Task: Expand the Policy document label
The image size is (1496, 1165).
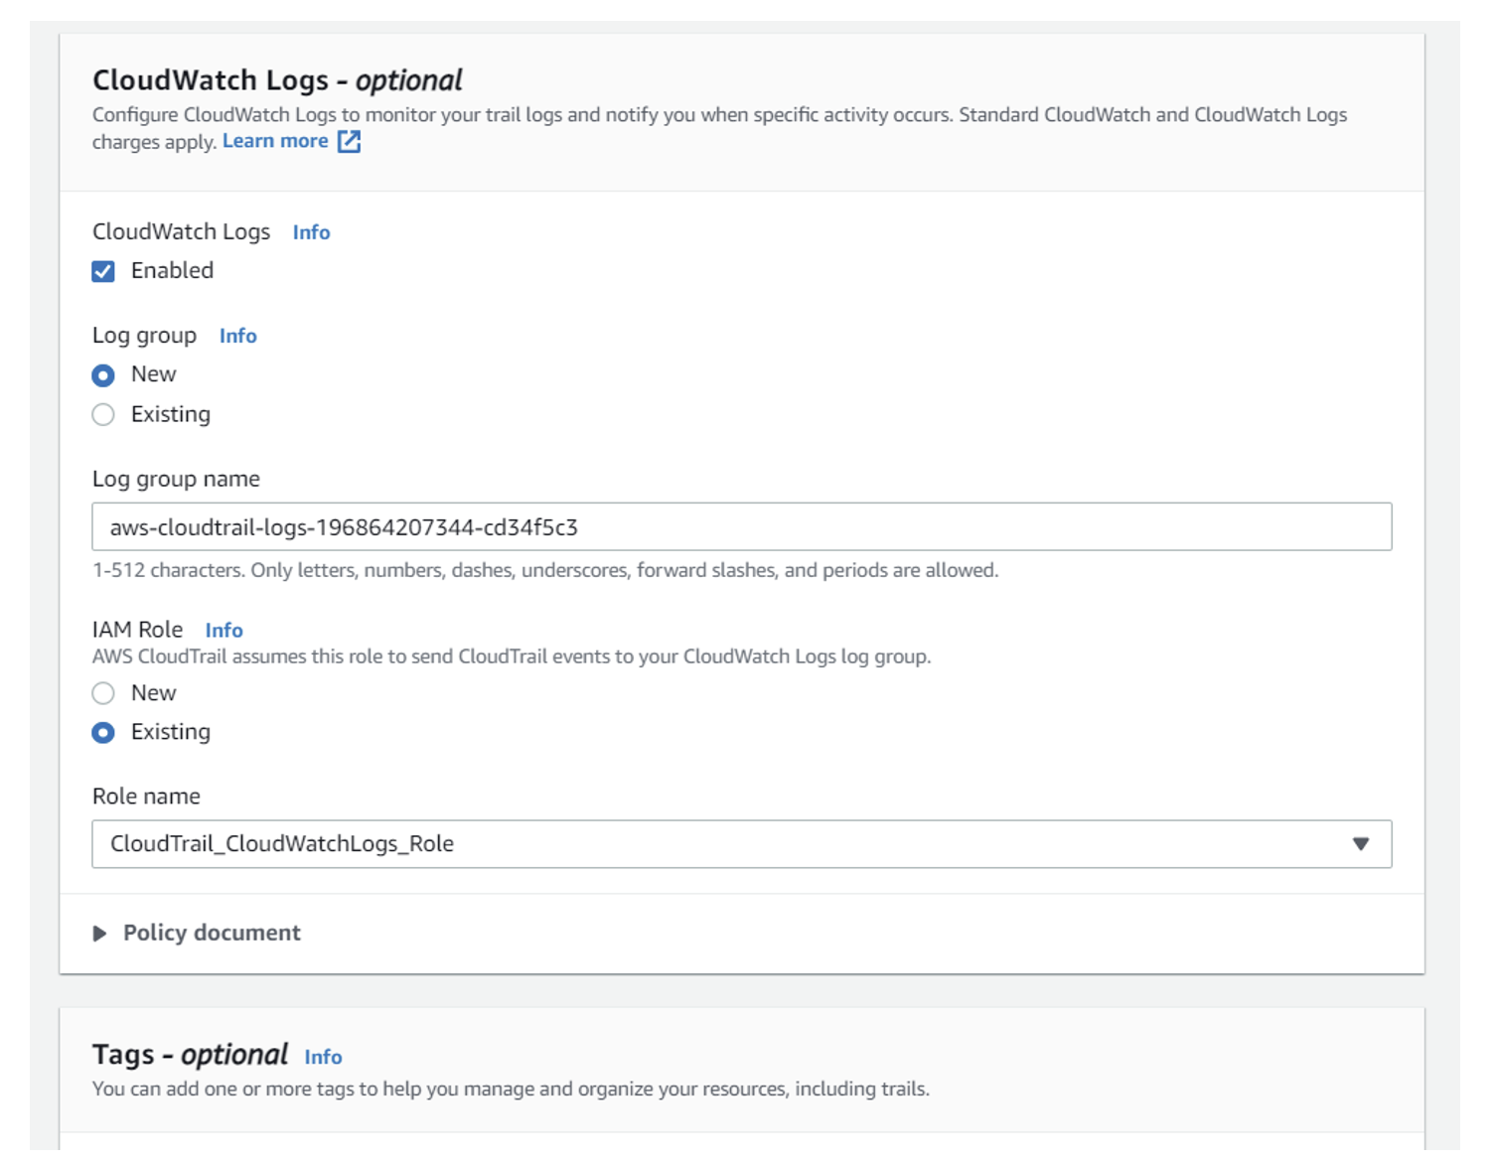Action: [x=212, y=934]
